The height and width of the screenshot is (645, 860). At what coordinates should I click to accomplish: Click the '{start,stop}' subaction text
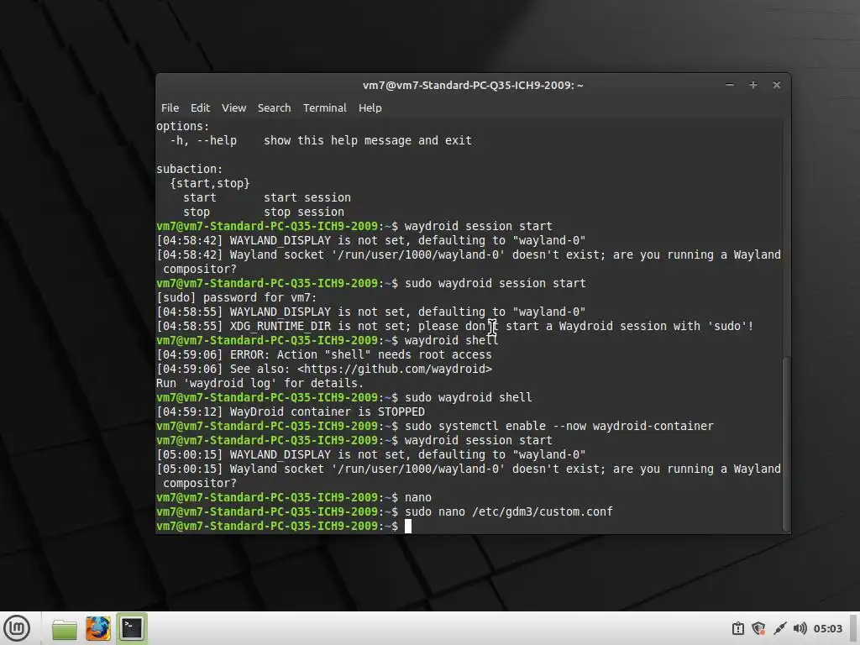210,183
